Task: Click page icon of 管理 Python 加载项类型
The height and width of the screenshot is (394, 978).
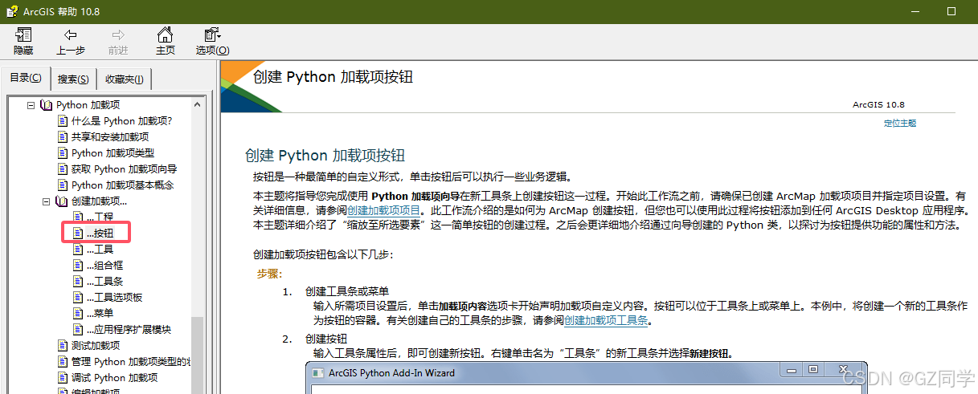Action: [63, 362]
